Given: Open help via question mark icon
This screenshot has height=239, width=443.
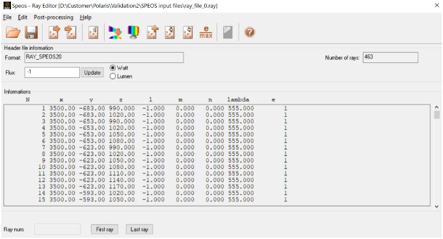Looking at the screenshot, I should (x=250, y=32).
